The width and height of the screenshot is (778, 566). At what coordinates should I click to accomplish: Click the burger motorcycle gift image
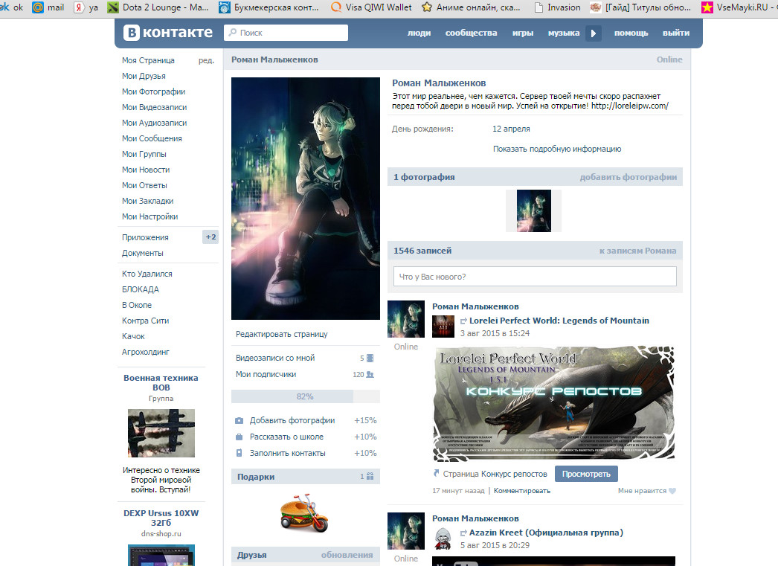tap(304, 513)
